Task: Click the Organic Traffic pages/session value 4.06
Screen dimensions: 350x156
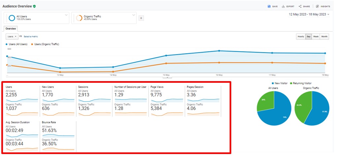Action: point(192,108)
